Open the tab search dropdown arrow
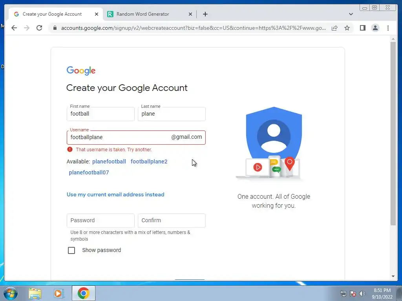Screen dimensions: 402x301 click(351, 14)
